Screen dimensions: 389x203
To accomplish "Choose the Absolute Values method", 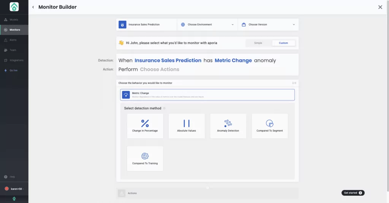I will [x=187, y=126].
